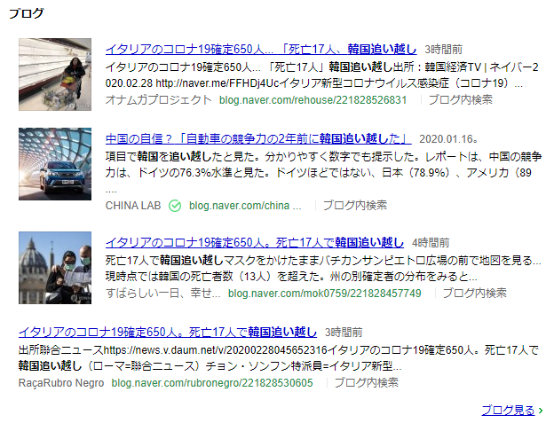Click the snippet starting 死亡17人で韓国追い越しマスクをかけたまま
Image resolution: width=554 pixels, height=431 pixels.
point(323,269)
